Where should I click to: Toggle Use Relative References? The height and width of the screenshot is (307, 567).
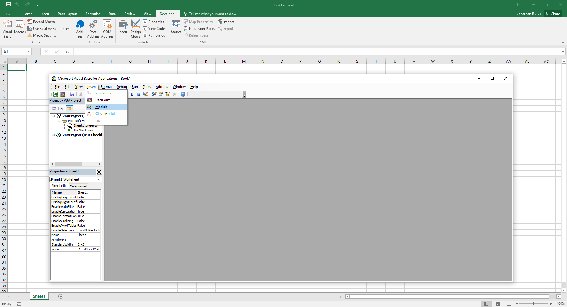(x=48, y=29)
